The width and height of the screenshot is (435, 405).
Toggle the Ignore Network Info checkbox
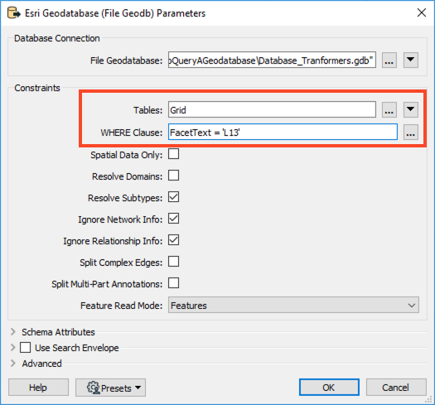pyautogui.click(x=174, y=219)
